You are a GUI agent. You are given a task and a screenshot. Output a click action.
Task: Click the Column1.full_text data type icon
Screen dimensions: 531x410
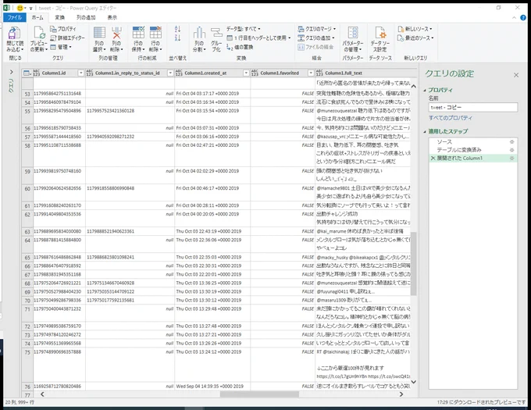(319, 73)
